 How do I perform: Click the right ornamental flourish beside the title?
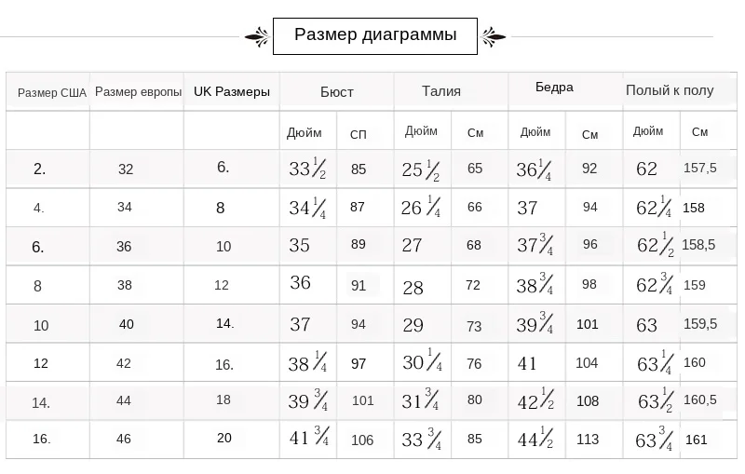[494, 37]
